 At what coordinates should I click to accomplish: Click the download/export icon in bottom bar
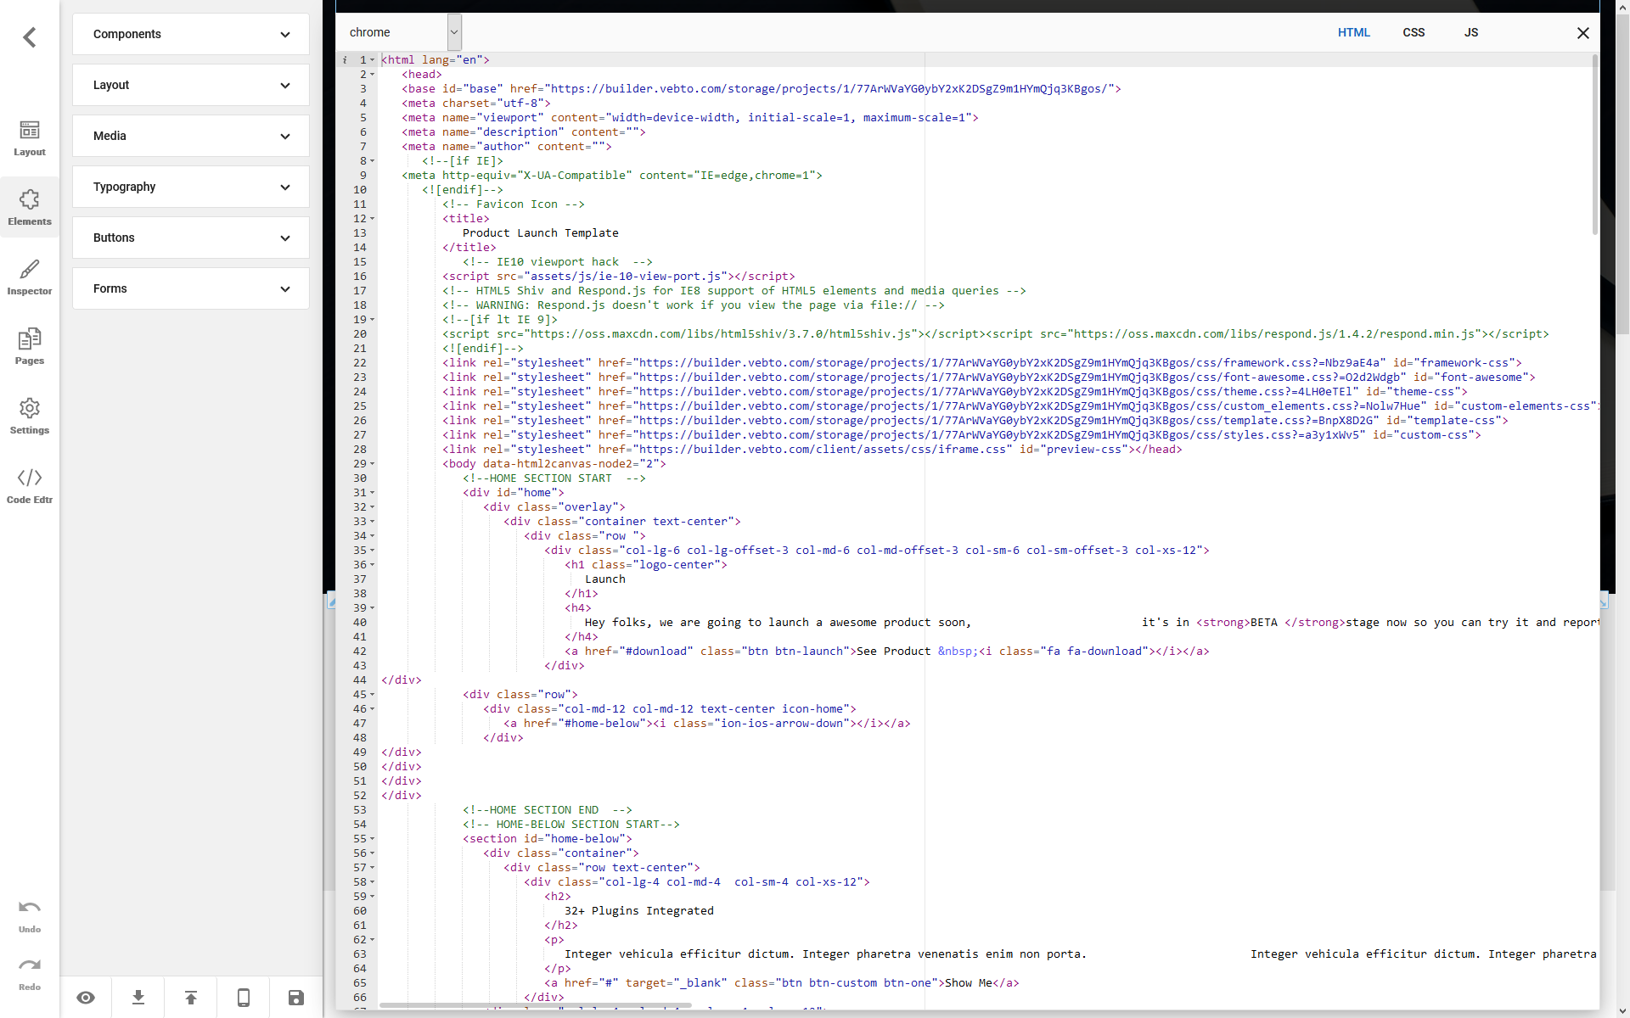click(x=138, y=998)
